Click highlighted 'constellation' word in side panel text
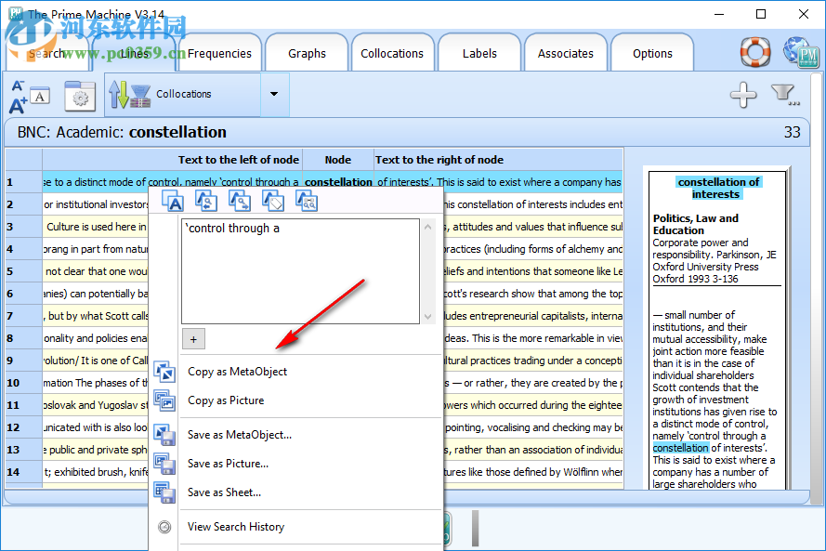826x551 pixels. 681,448
